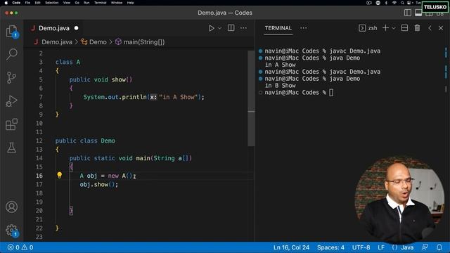The height and width of the screenshot is (253, 450).
Task: Click the obj.show(); code line
Action: [98, 184]
